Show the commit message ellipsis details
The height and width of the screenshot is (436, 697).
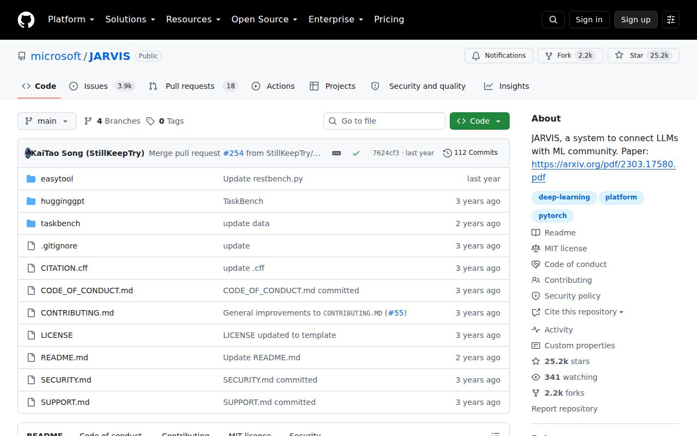coord(337,153)
